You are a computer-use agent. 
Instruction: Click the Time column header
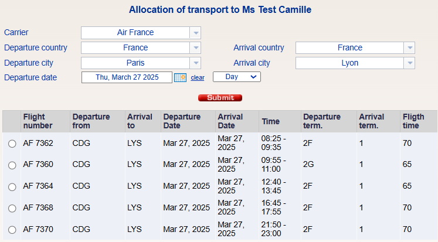pyautogui.click(x=271, y=121)
